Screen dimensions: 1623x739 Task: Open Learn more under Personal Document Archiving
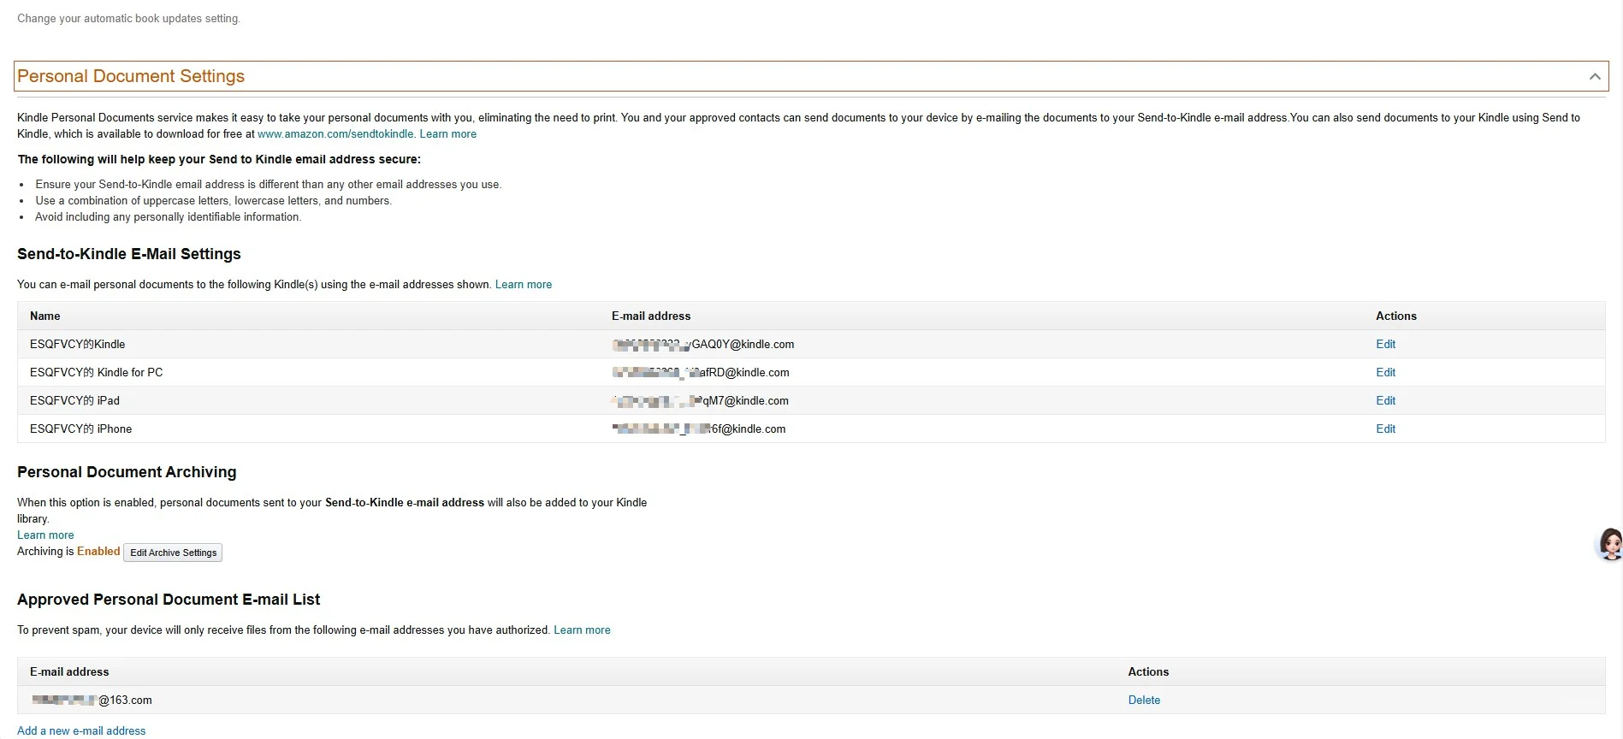pos(45,535)
